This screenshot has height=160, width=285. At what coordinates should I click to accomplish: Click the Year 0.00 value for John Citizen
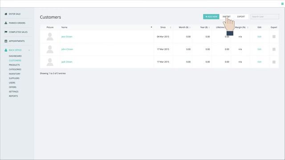(x=208, y=49)
